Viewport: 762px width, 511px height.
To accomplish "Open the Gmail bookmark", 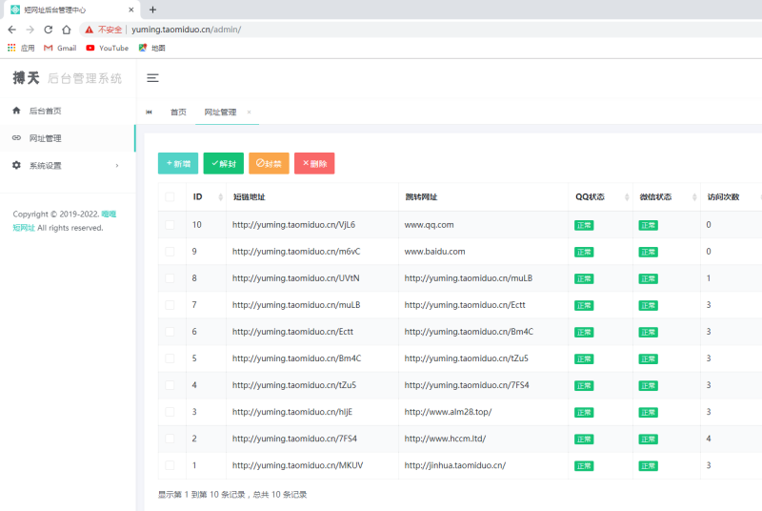I will pyautogui.click(x=60, y=48).
